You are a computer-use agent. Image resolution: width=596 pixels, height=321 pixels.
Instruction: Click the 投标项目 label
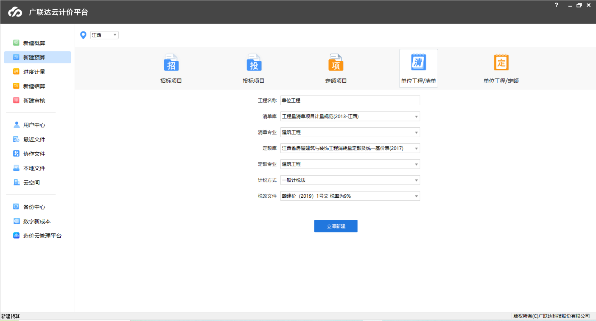click(254, 81)
